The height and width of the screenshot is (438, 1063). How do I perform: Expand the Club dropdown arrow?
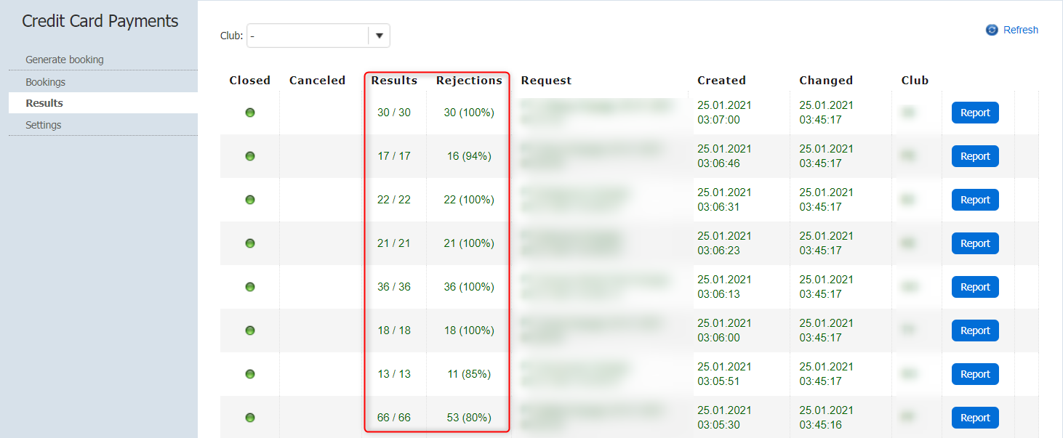(379, 36)
